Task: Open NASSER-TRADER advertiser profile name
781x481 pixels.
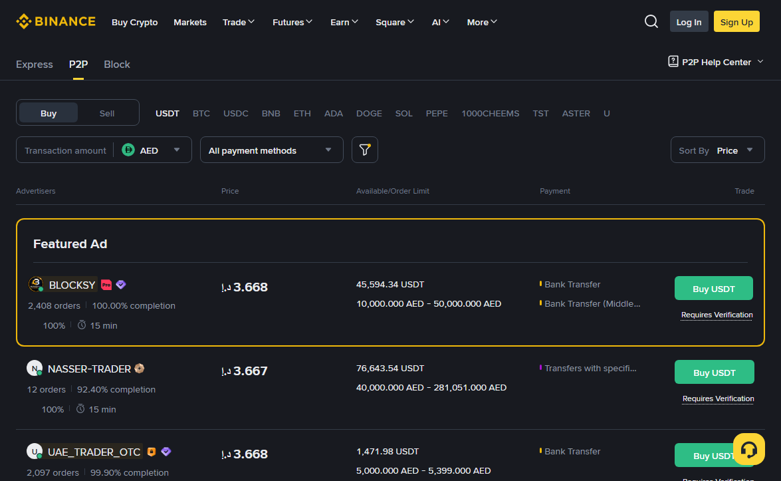Action: (89, 369)
